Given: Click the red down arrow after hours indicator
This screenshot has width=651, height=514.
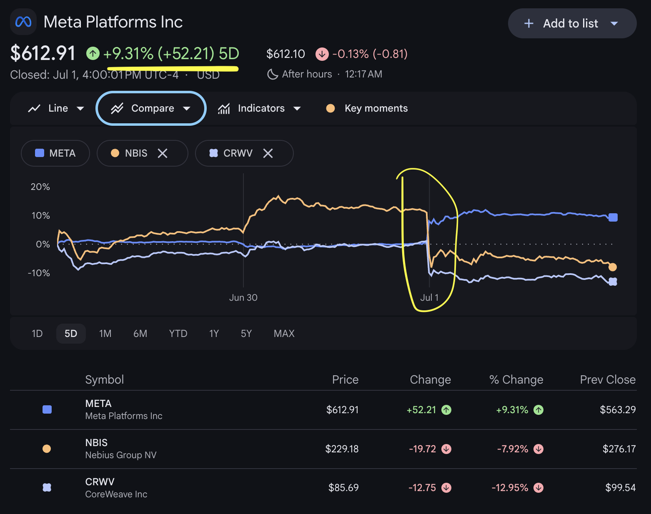Looking at the screenshot, I should tap(322, 54).
